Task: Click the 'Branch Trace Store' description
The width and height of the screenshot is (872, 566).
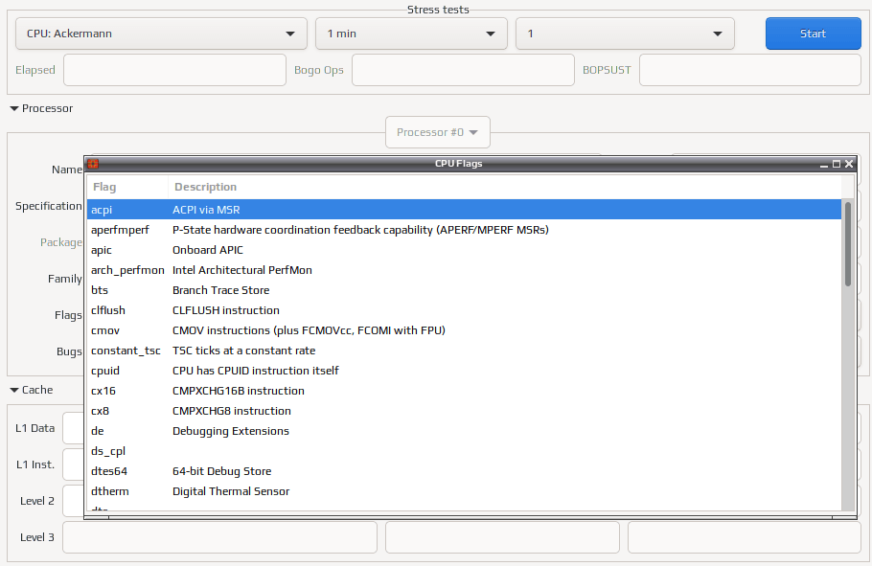Action: [220, 290]
